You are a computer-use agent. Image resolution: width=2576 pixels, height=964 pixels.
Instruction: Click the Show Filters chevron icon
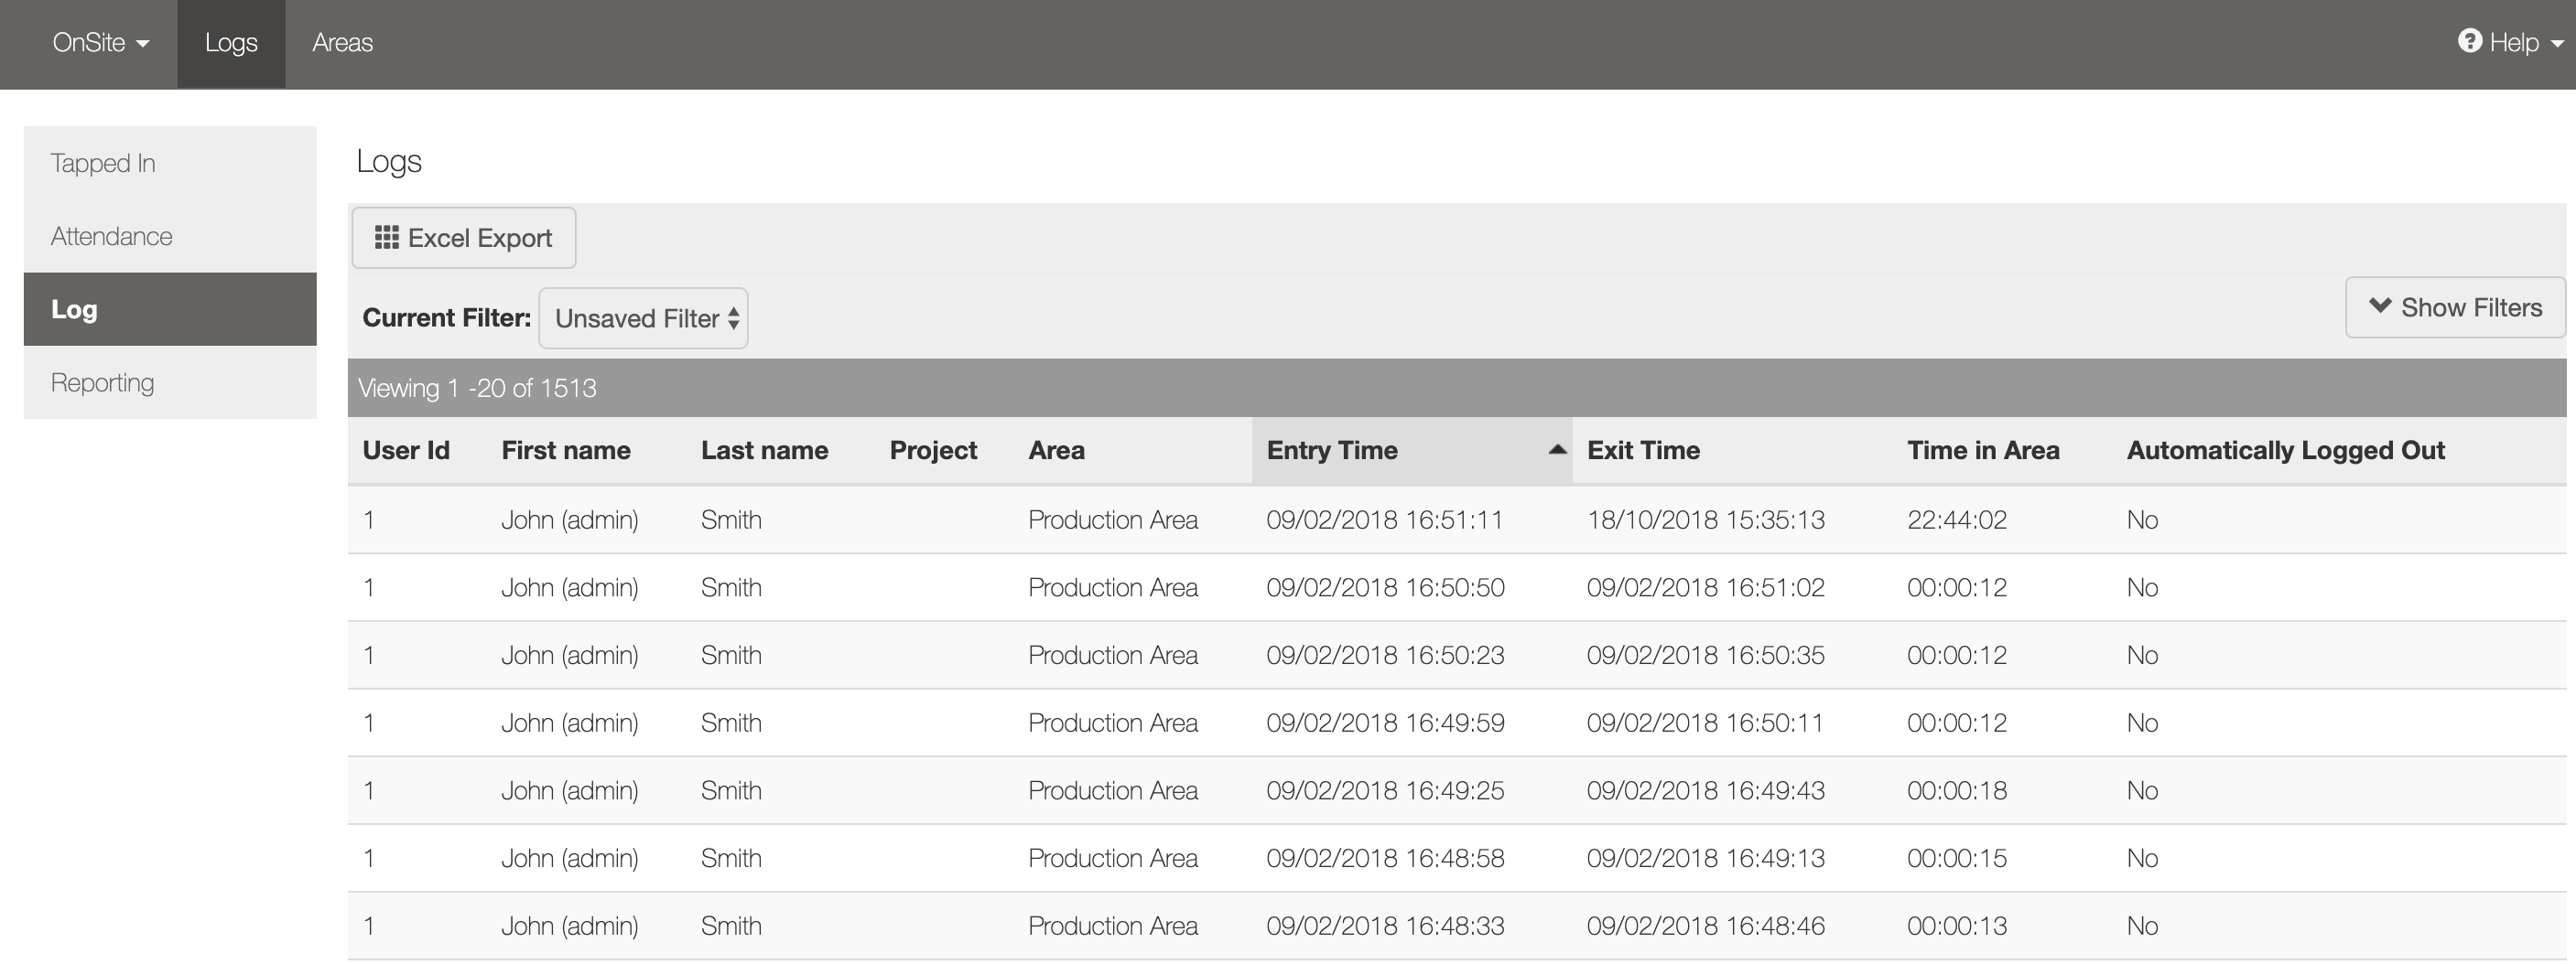point(2380,306)
